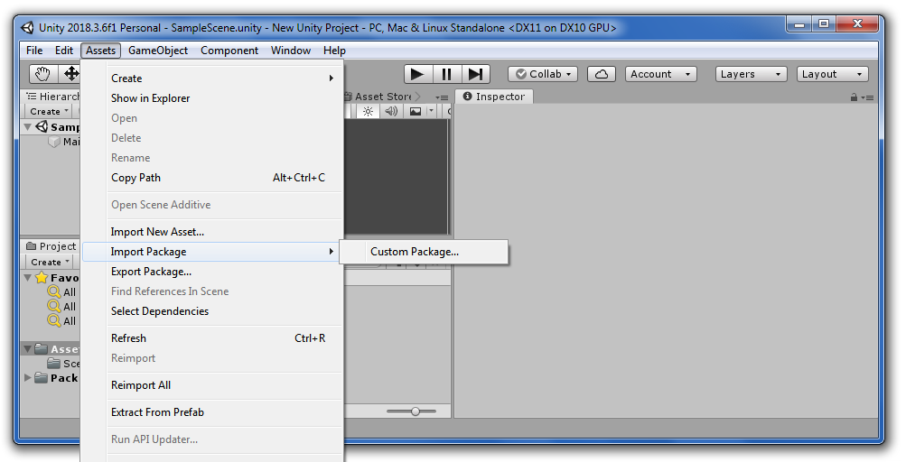Image resolution: width=906 pixels, height=462 pixels.
Task: Select Import Package submenu entry
Action: click(x=212, y=251)
